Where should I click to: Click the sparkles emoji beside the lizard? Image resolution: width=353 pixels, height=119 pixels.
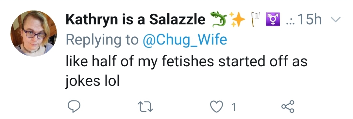pyautogui.click(x=237, y=20)
